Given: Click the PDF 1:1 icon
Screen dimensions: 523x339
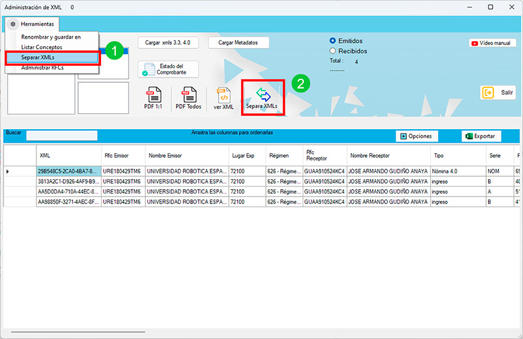Looking at the screenshot, I should pos(153,97).
